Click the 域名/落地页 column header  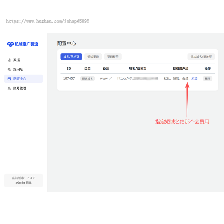137,69
